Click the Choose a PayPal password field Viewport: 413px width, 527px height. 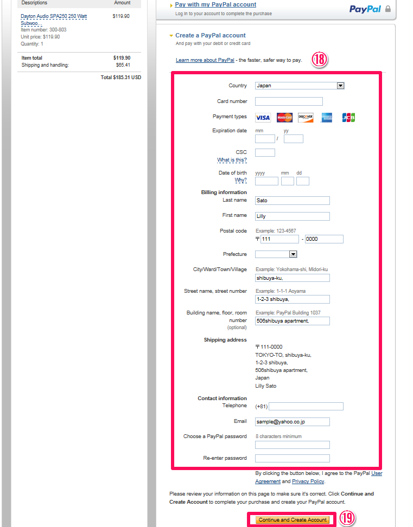pyautogui.click(x=293, y=445)
